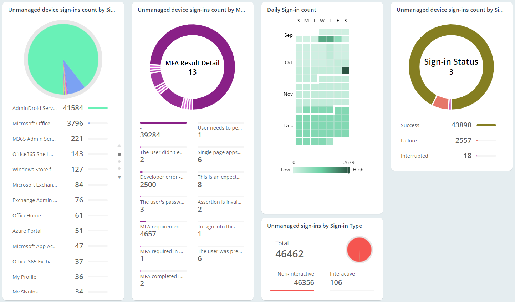Select the My Profile entry in the list

24,277
